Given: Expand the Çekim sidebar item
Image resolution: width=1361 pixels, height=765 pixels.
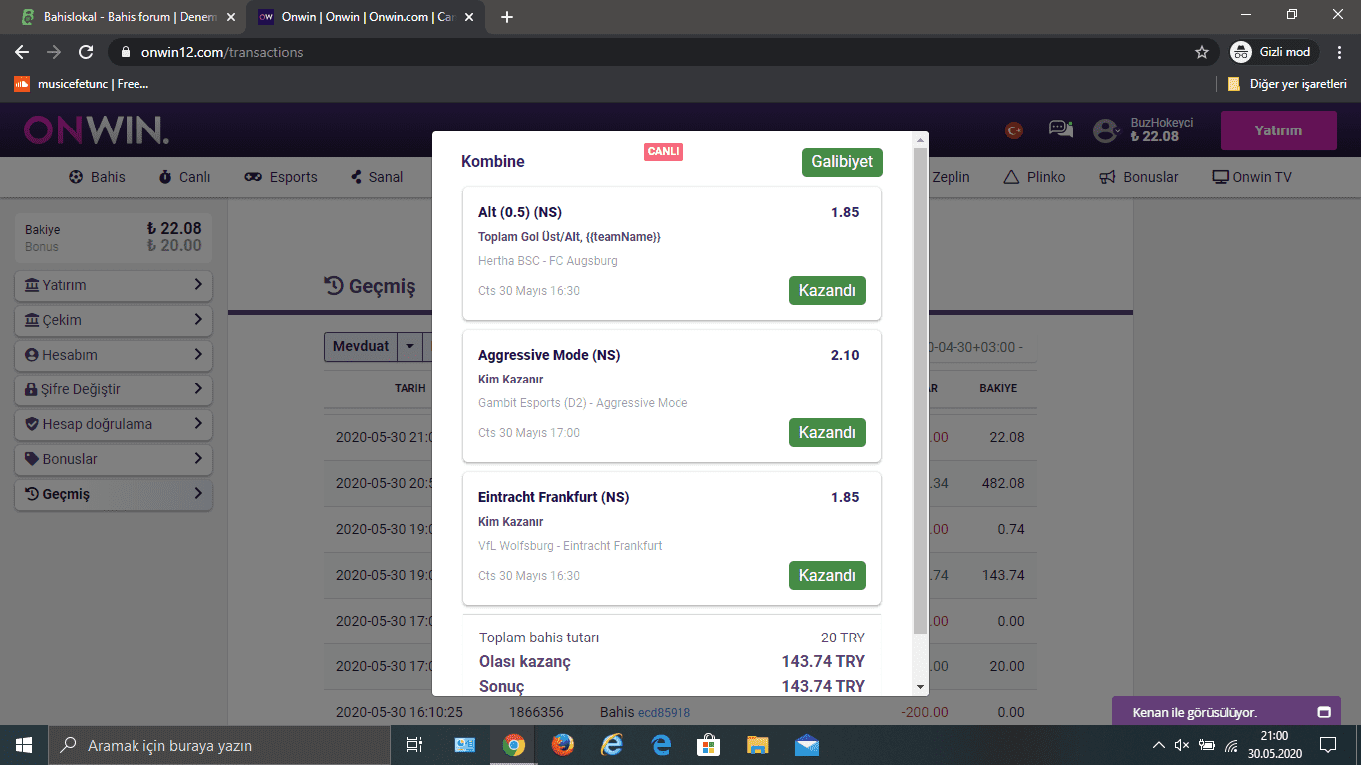Looking at the screenshot, I should click(114, 320).
